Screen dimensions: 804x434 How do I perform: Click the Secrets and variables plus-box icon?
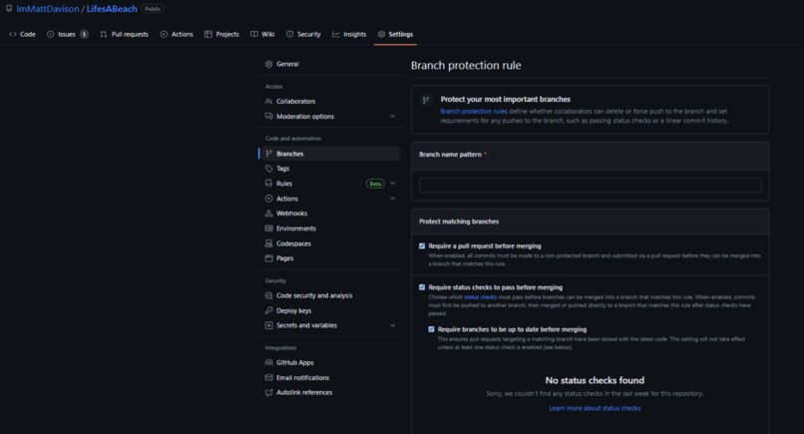pyautogui.click(x=268, y=325)
